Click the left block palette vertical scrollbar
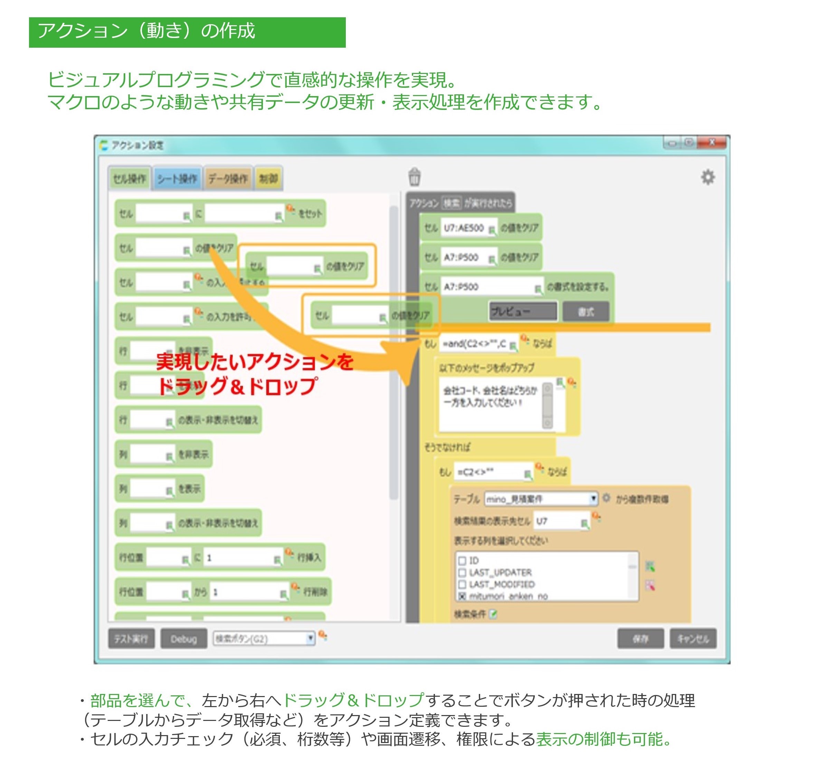 tap(393, 353)
